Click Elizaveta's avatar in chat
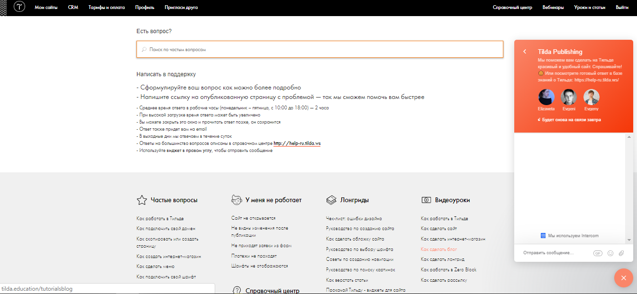The image size is (637, 294). [546, 98]
